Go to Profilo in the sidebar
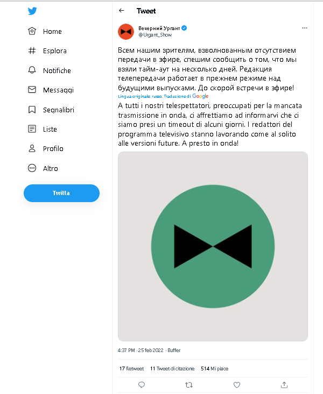Image resolution: width=323 pixels, height=394 pixels. [x=46, y=148]
